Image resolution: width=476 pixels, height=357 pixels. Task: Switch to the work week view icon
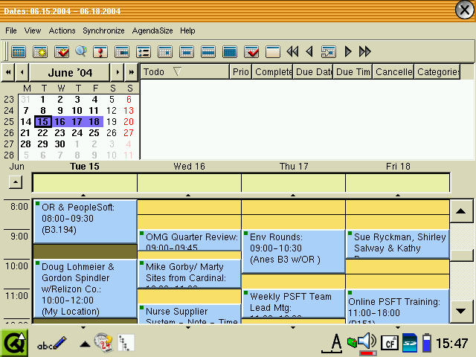tap(187, 51)
